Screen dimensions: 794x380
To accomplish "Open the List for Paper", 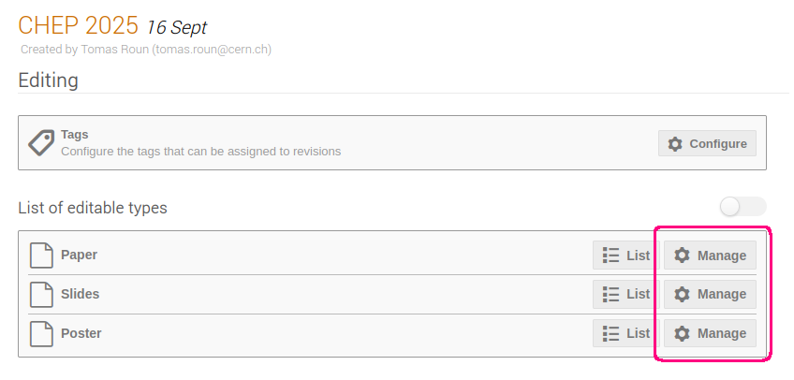I will point(626,255).
